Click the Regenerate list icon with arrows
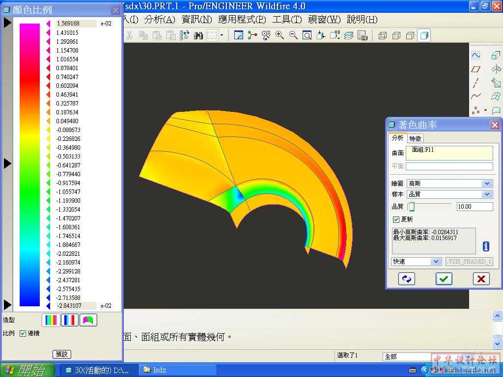The image size is (503, 377). click(185, 35)
